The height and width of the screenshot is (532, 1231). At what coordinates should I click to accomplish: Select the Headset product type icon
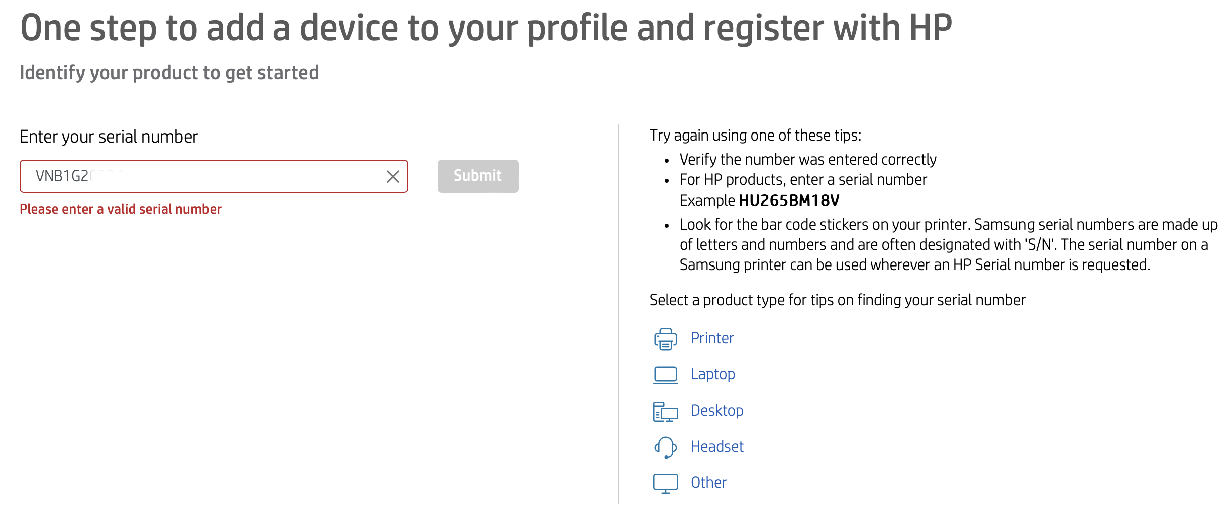pyautogui.click(x=665, y=447)
